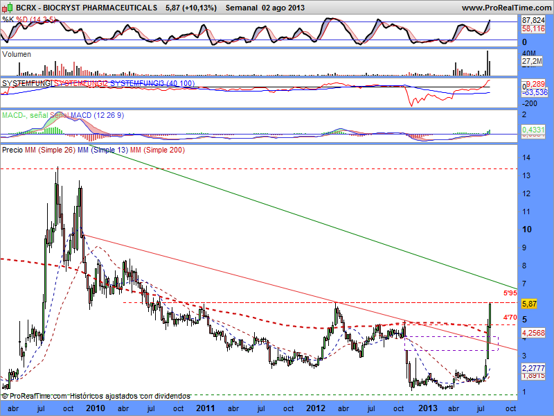Click the MM (Simple 26) legend
Screen dimensions: 554x416
point(50,150)
